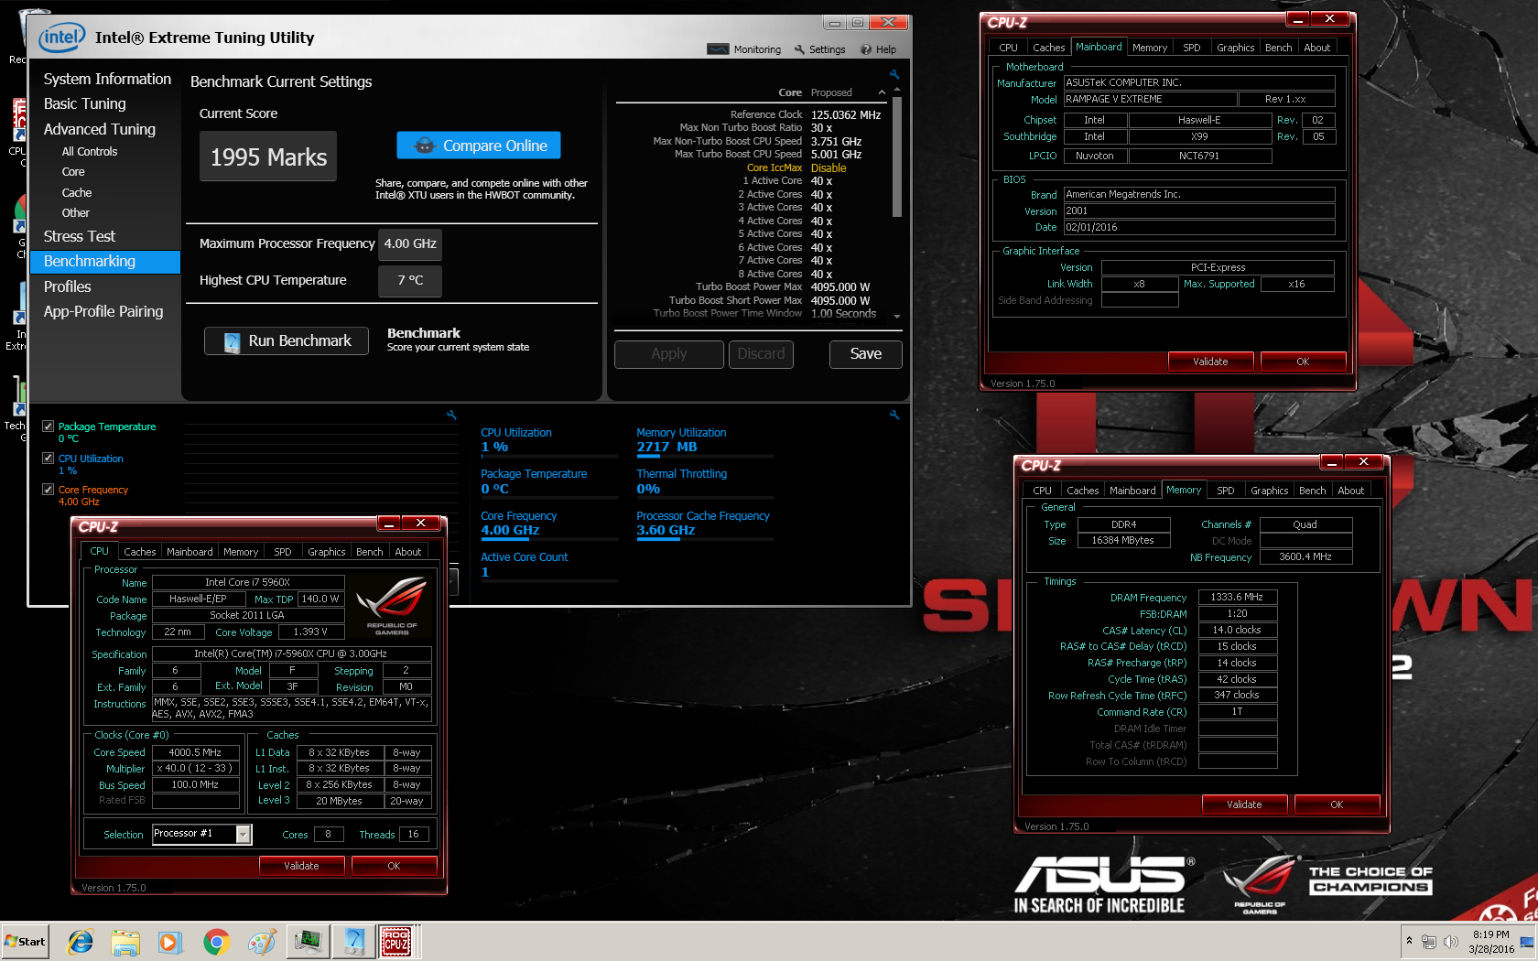Click the RAMPAGE V EXTREME model field
The image size is (1538, 961).
1150,99
